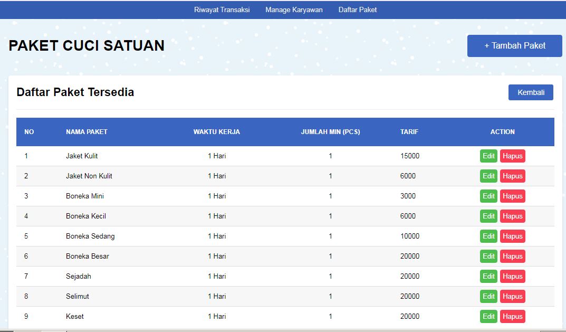Image resolution: width=566 pixels, height=332 pixels.
Task: Delete the Jaket Kulit package with Hapus
Action: tap(512, 156)
